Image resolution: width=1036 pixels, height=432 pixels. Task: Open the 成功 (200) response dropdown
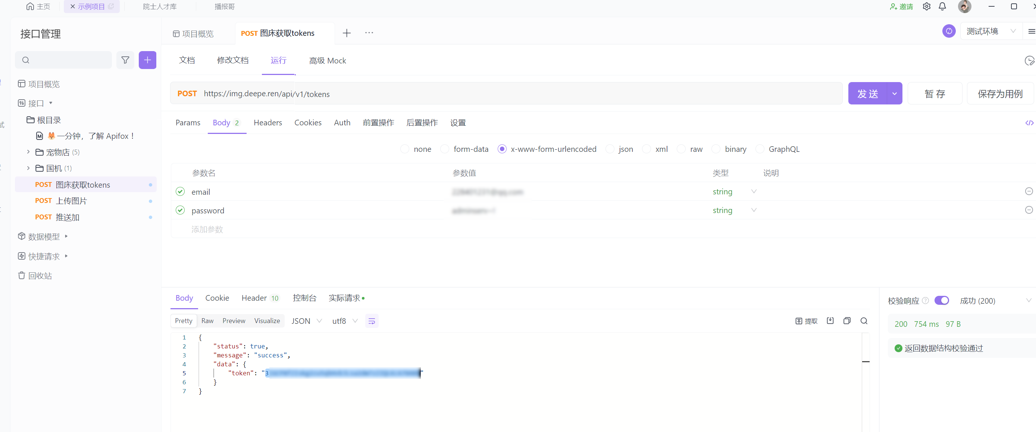(x=995, y=300)
